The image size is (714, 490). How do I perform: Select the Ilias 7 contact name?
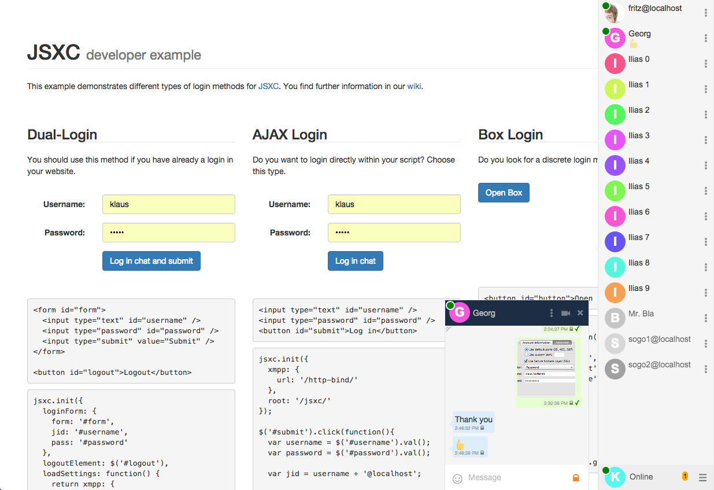(639, 237)
